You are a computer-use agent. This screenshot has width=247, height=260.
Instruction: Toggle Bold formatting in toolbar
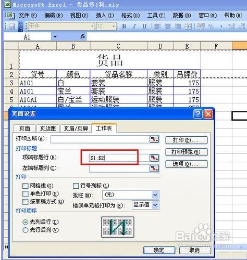[124, 27]
